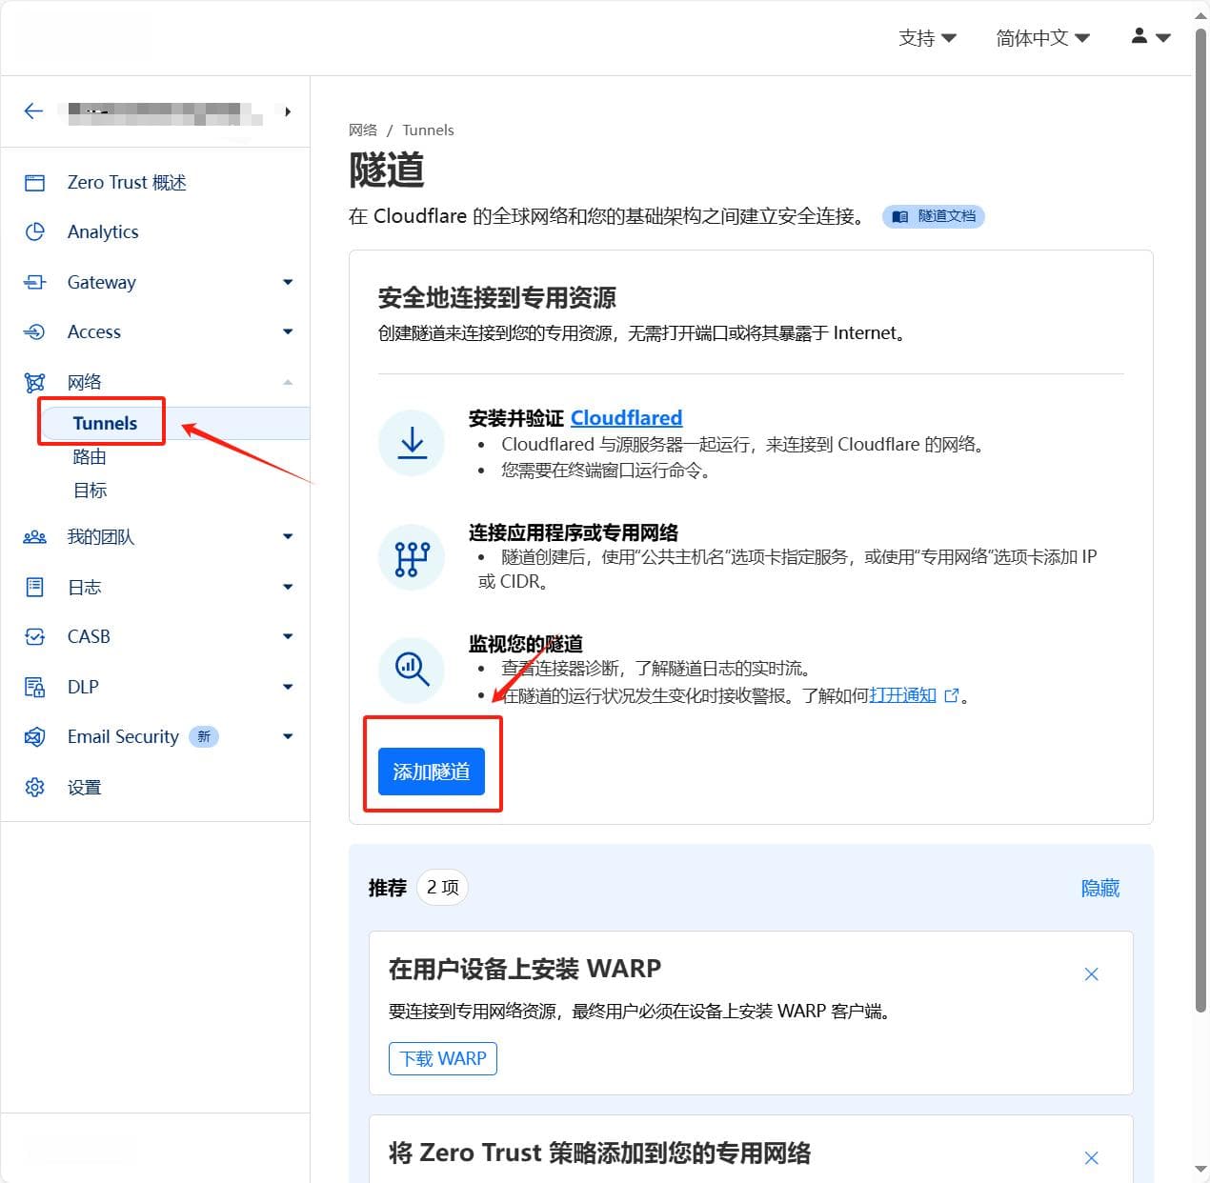Select 目标 under 网络
This screenshot has height=1183, width=1210.
[90, 491]
